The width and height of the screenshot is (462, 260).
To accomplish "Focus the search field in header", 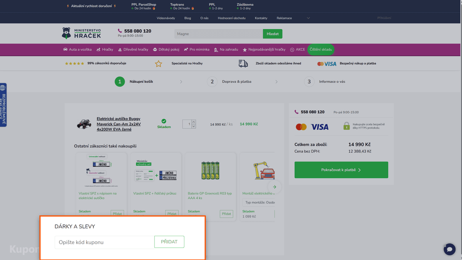I will tap(219, 34).
